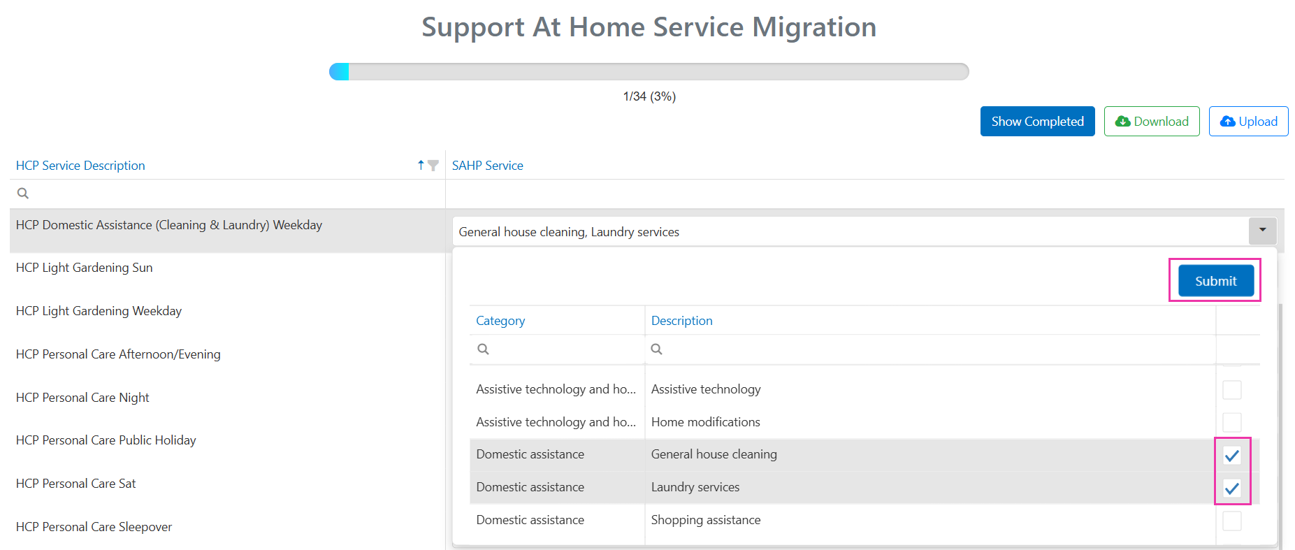Screen dimensions: 1295x550
Task: Open the filter funnel icon for HCP Service Description
Action: click(433, 166)
